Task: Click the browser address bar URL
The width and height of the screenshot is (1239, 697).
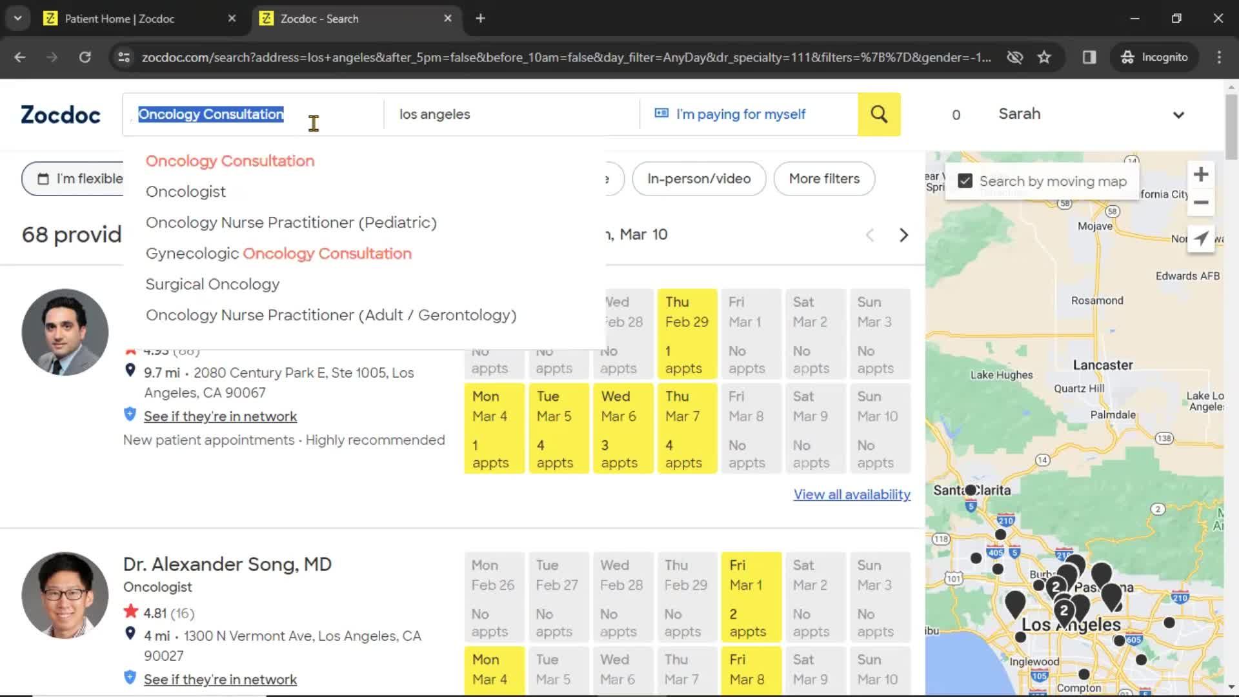Action: pos(566,57)
